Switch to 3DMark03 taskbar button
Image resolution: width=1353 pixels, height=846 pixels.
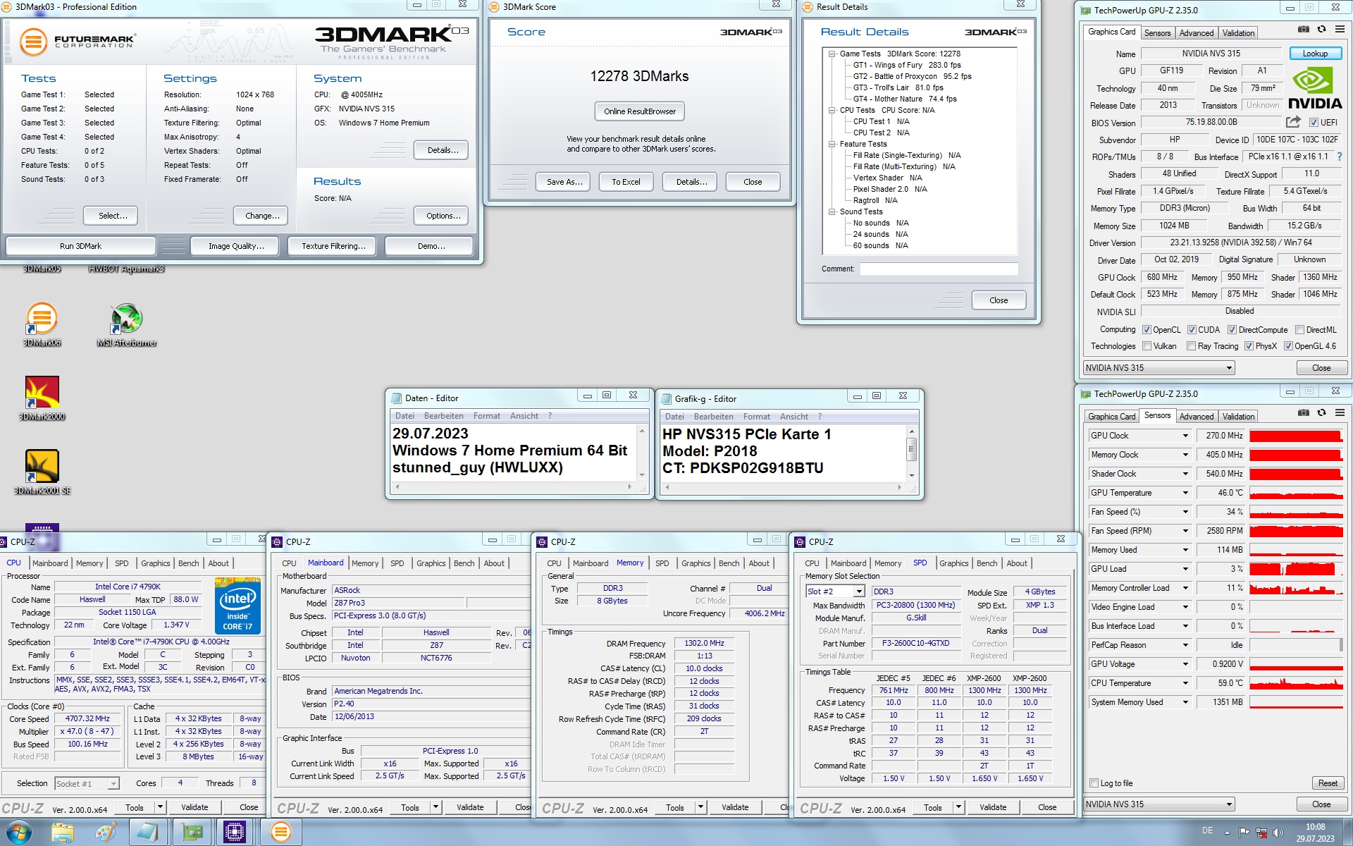pyautogui.click(x=280, y=833)
